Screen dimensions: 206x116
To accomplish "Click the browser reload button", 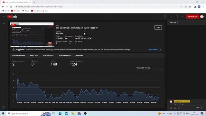I will click(x=11, y=7).
